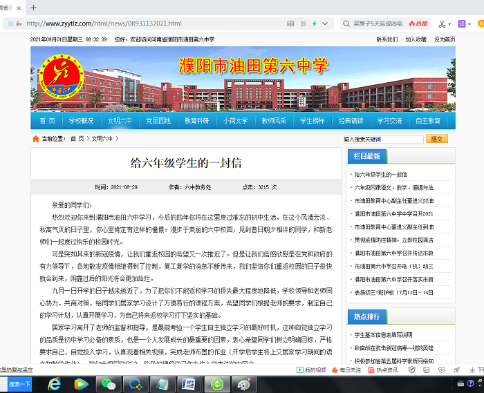Toggle reading mode icon in address bar
Image resolution: width=484 pixels, height=393 pixels.
290,23
